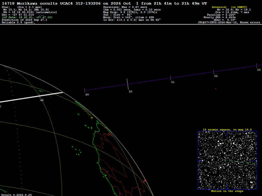The height and width of the screenshot is (196, 262).
Task: Click the small red dot marker
Action: 215,88
